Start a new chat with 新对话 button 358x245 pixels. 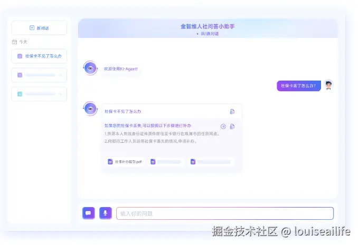click(x=39, y=28)
